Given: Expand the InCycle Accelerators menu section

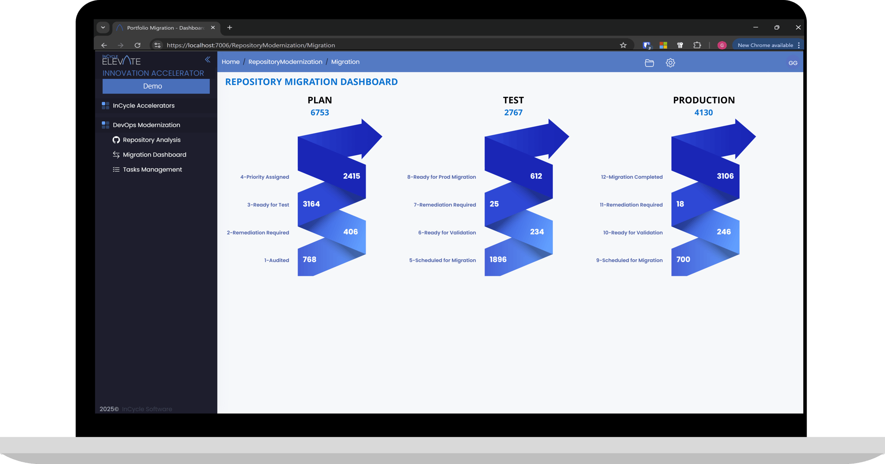Looking at the screenshot, I should coord(143,106).
